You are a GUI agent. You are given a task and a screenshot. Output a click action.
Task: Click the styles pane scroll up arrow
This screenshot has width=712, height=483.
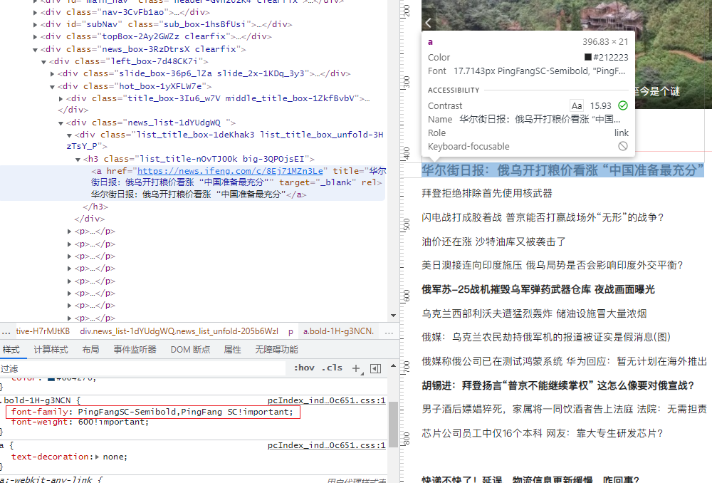(x=393, y=365)
